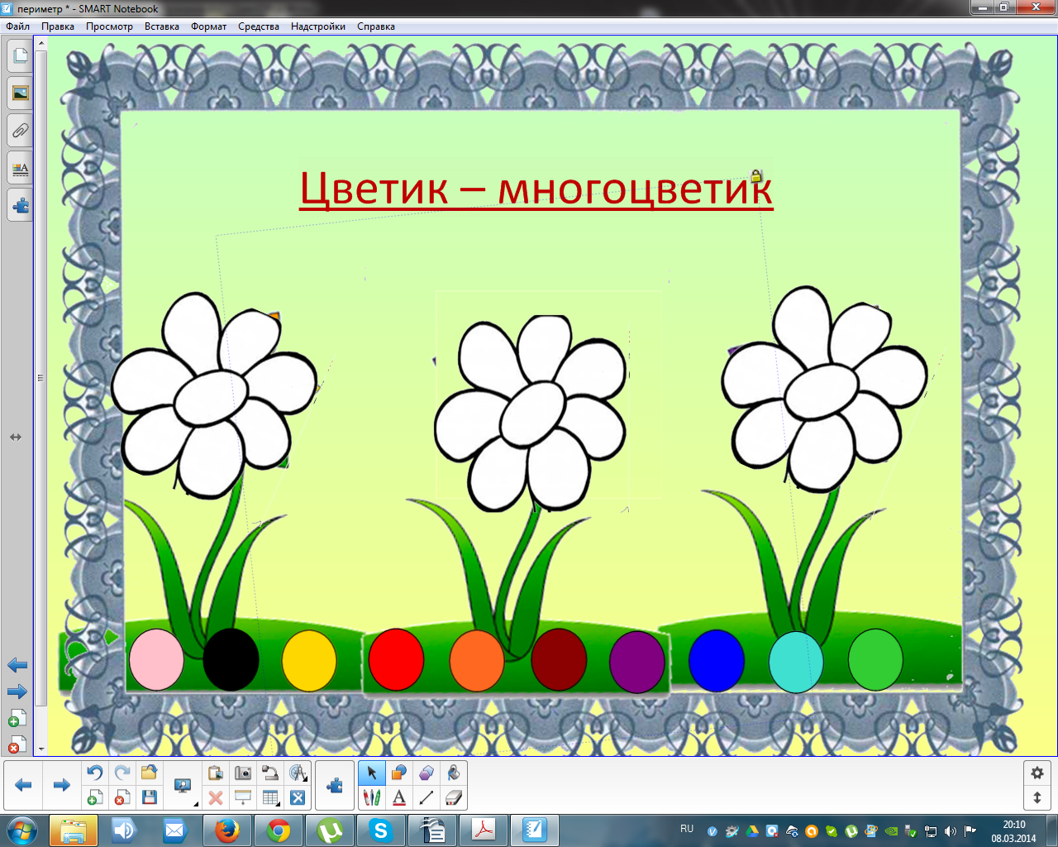The height and width of the screenshot is (847, 1058).
Task: Launch the document camera icon
Action: click(x=270, y=773)
